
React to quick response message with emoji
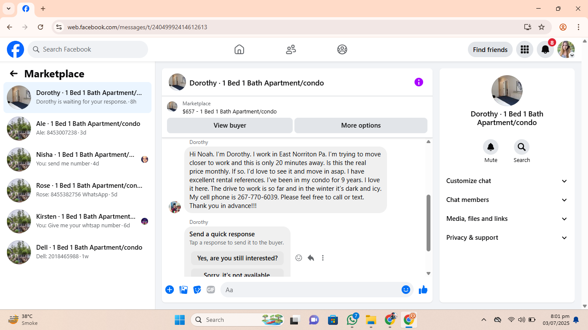coord(299,258)
